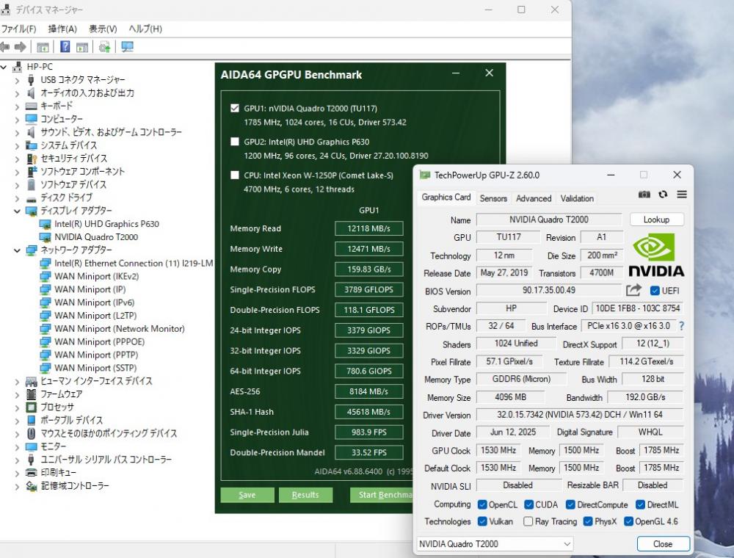Image resolution: width=734 pixels, height=558 pixels.
Task: Toggle the OpenCL checkbox
Action: pyautogui.click(x=482, y=504)
